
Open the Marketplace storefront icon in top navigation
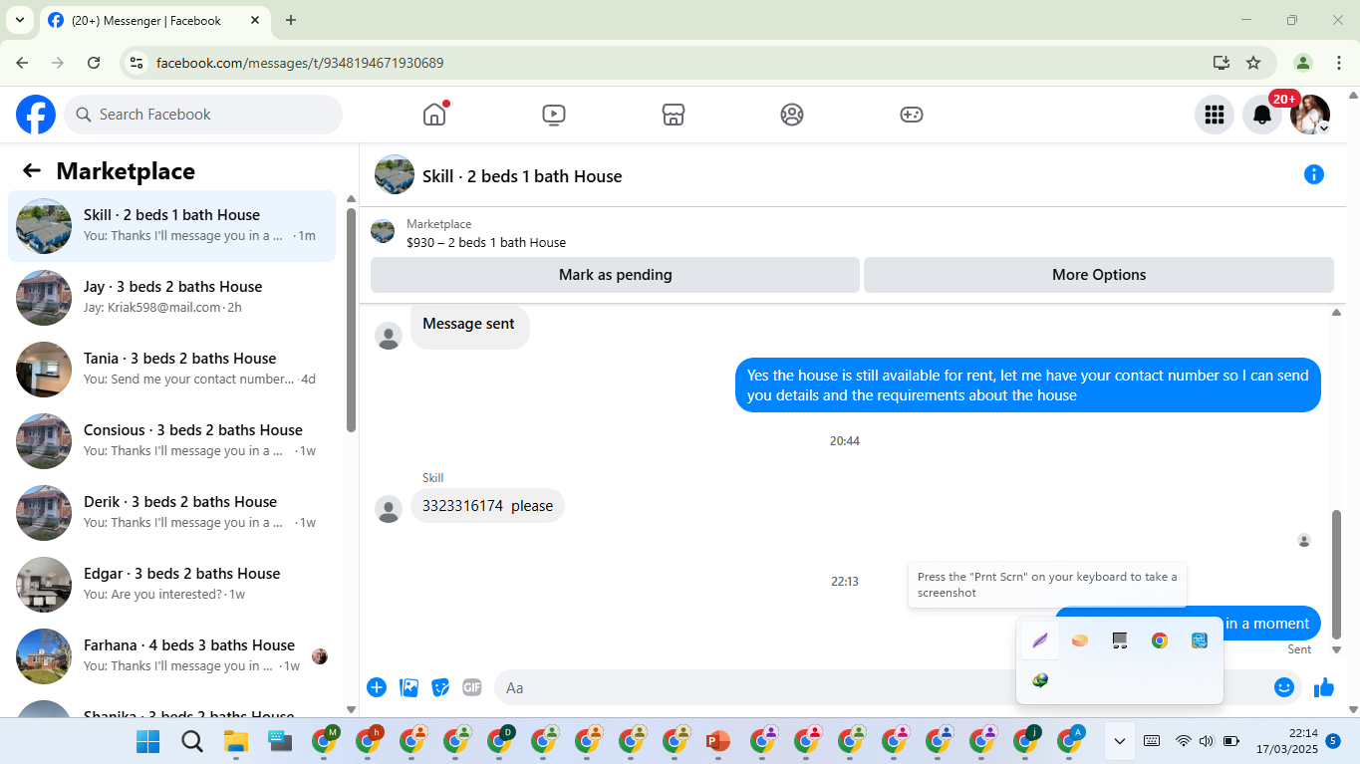pyautogui.click(x=674, y=115)
